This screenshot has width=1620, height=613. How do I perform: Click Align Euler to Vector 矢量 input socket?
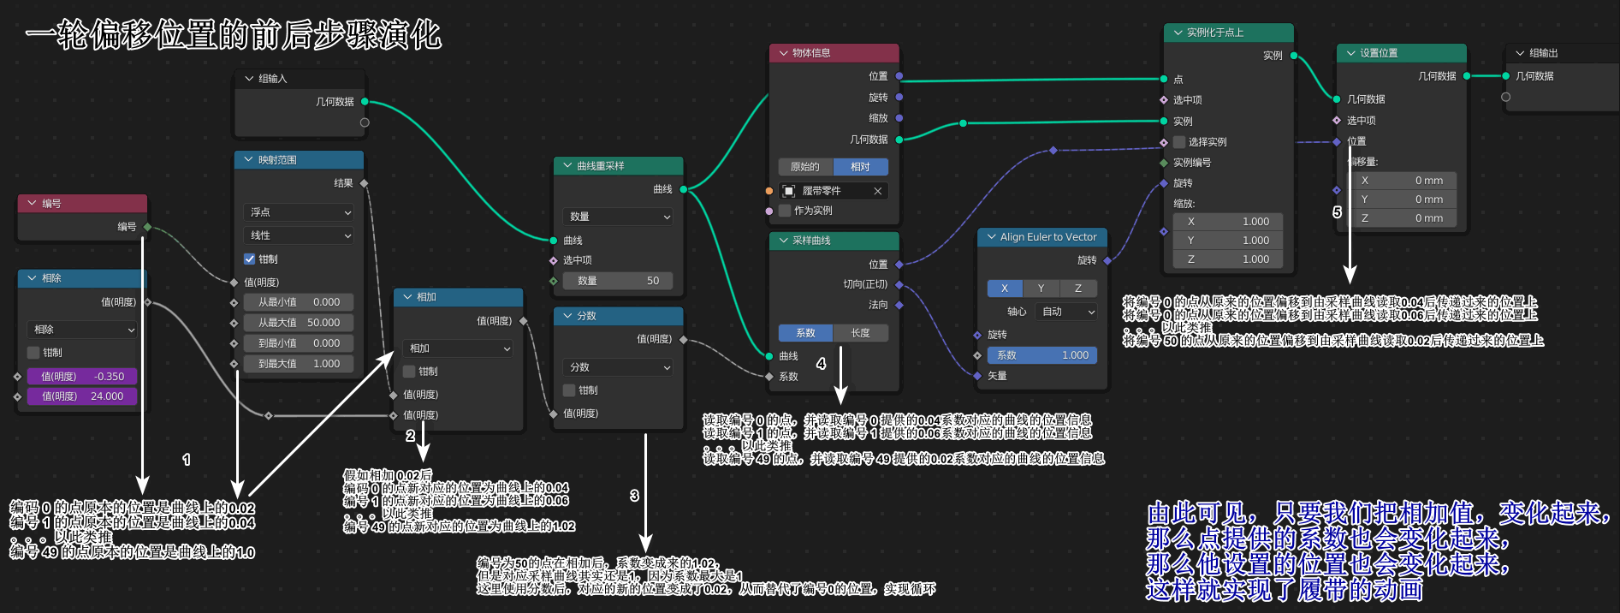tap(977, 376)
